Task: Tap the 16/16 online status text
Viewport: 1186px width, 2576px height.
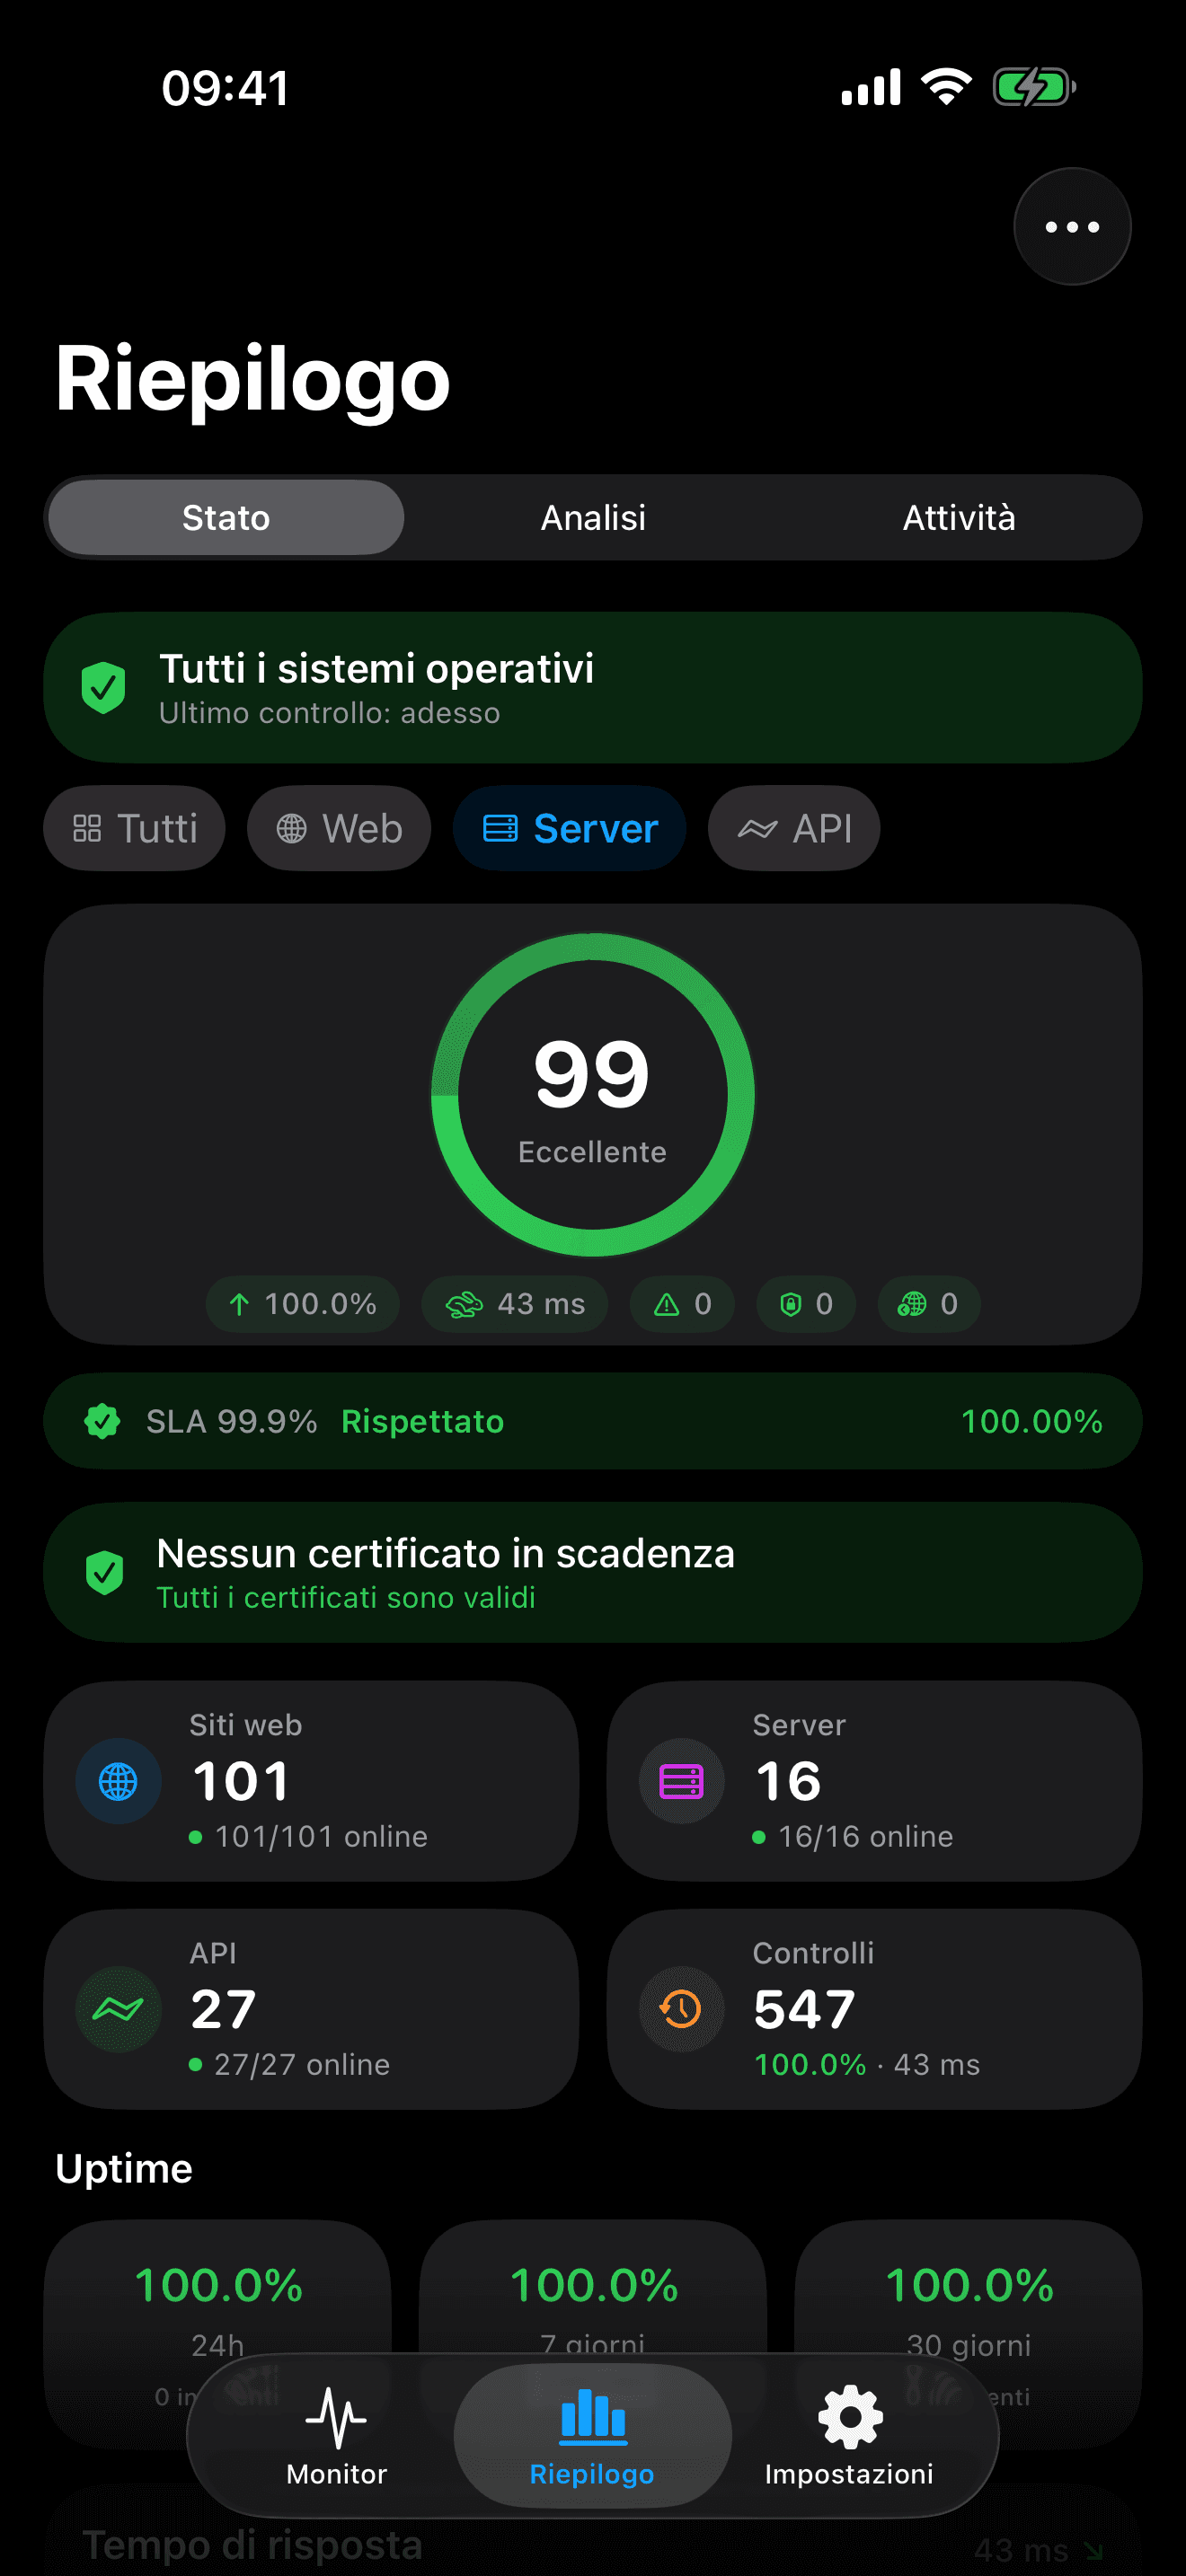Action: tap(865, 1837)
